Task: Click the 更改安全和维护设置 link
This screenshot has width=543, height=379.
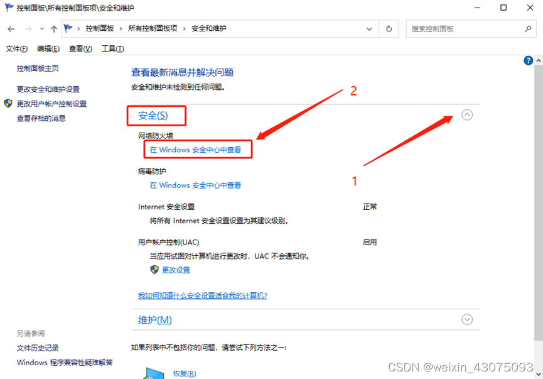Action: 48,89
